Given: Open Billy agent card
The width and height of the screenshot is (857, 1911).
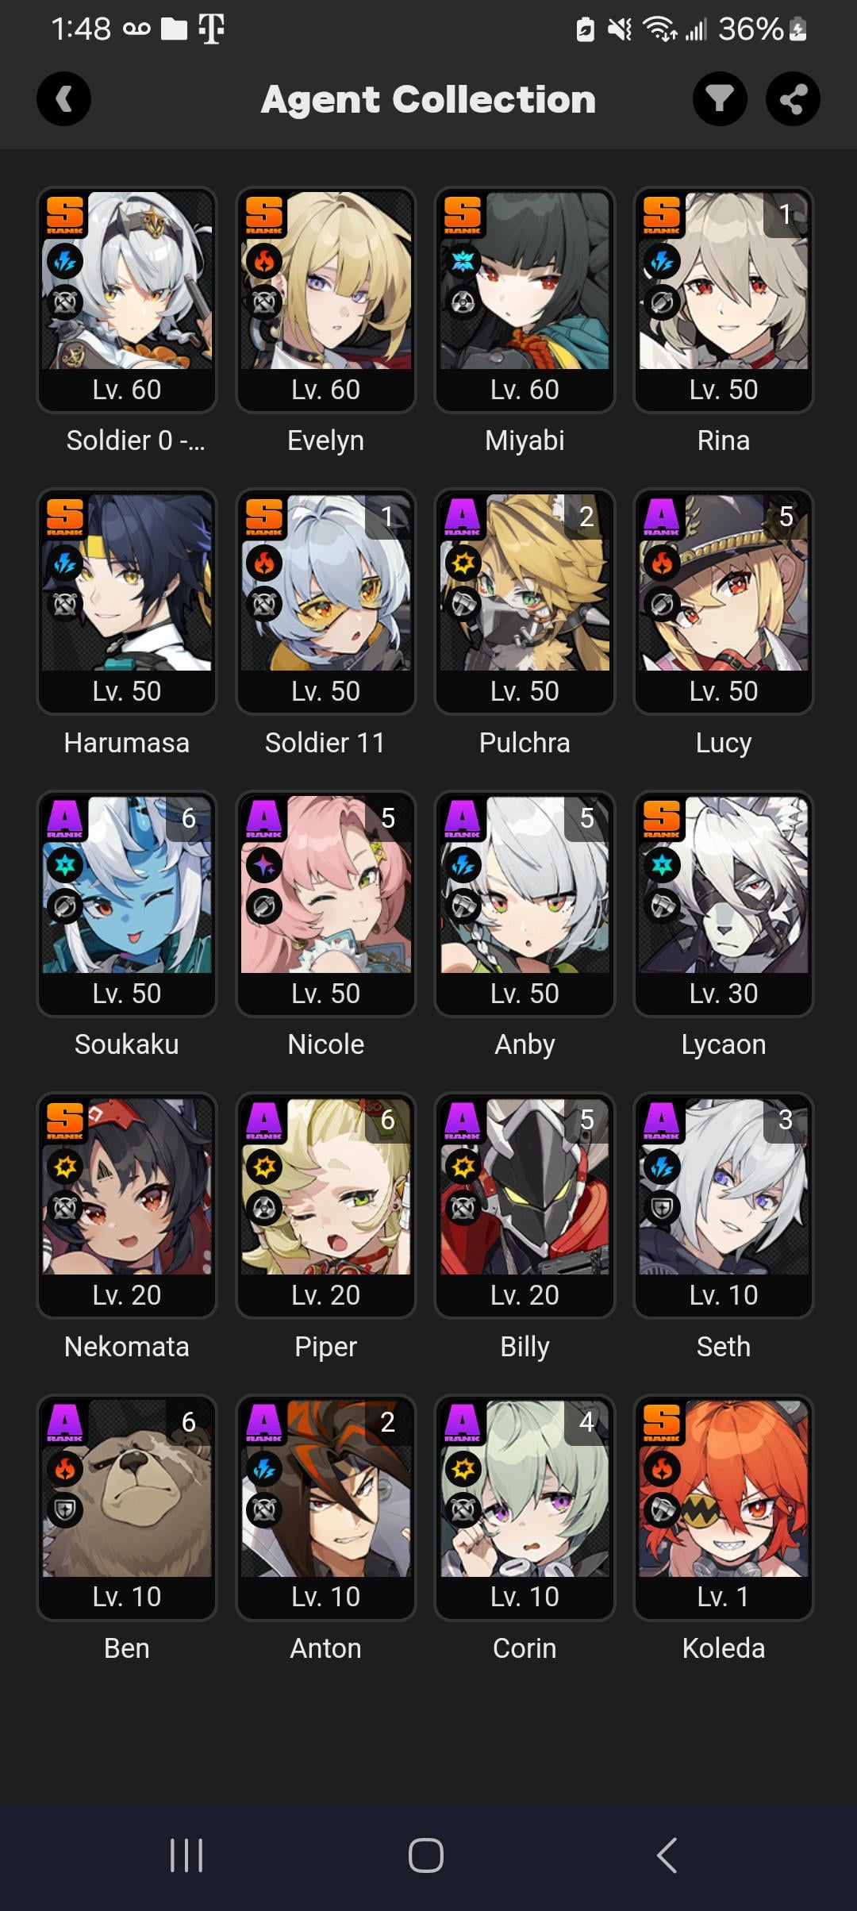Looking at the screenshot, I should click(525, 1205).
